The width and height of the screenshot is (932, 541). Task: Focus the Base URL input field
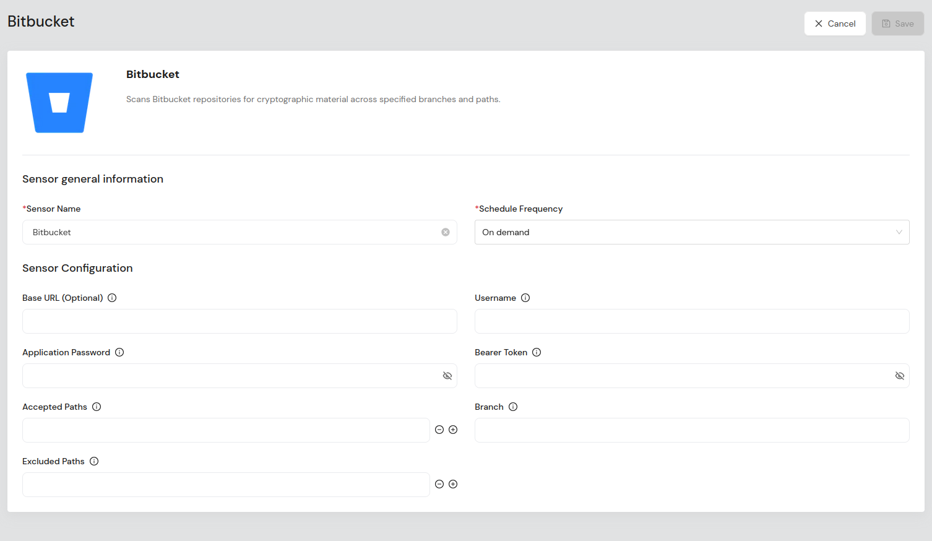[x=239, y=321]
